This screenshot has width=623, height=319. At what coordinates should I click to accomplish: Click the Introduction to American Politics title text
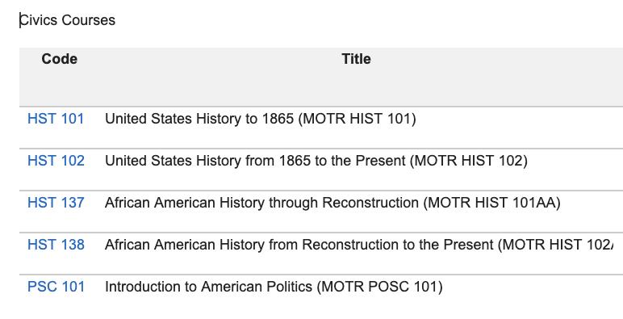click(208, 287)
